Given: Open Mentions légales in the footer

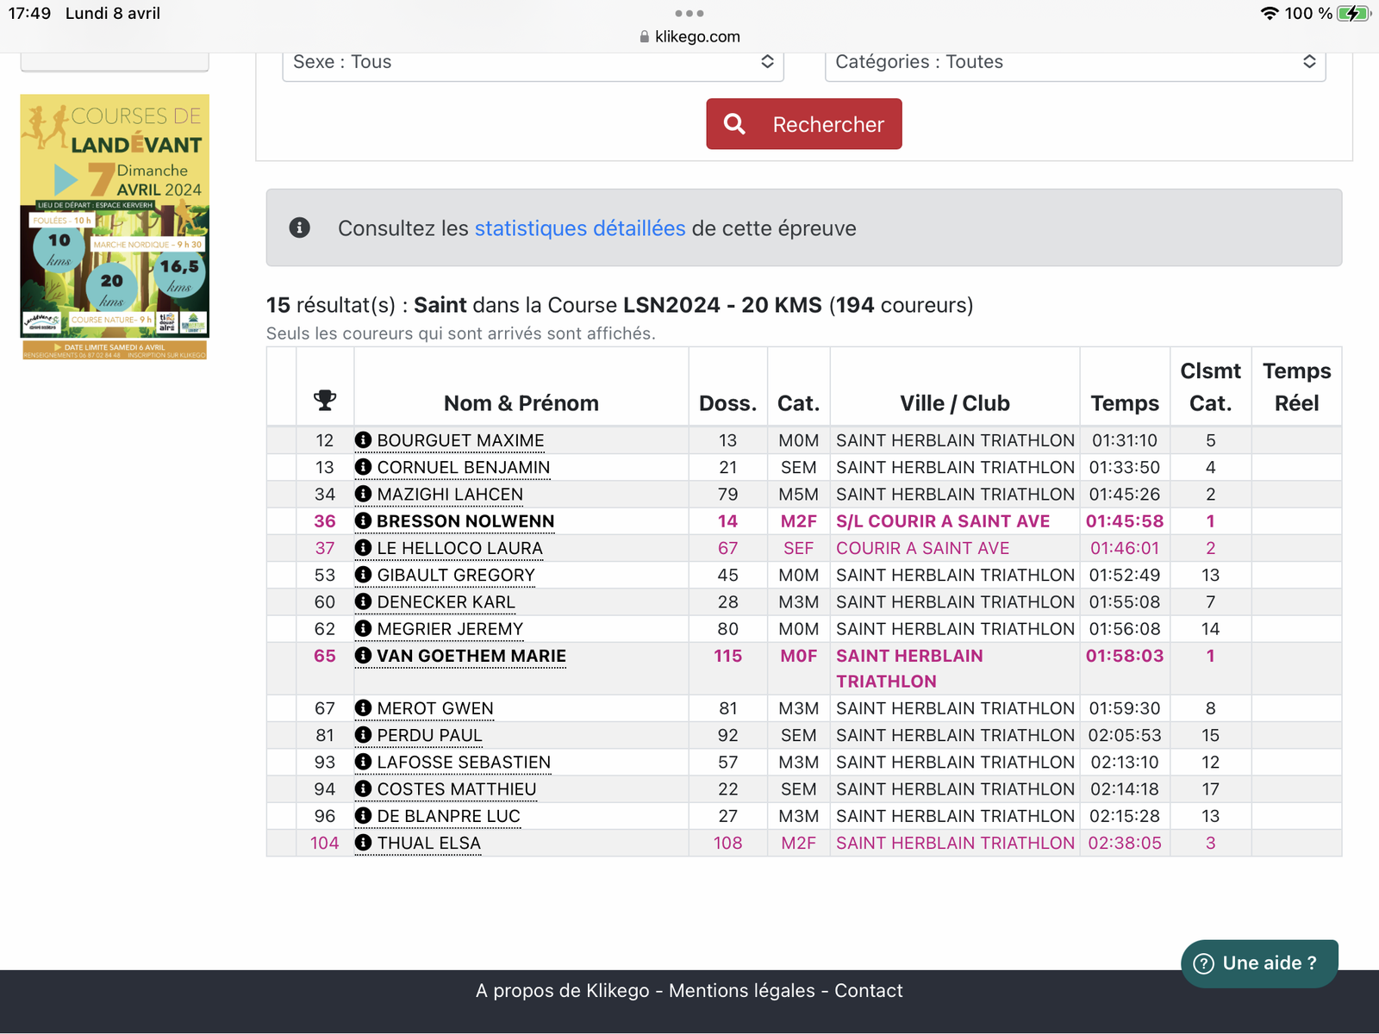Looking at the screenshot, I should click(741, 991).
